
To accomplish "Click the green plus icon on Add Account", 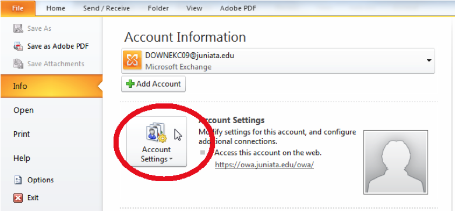I will (x=130, y=84).
